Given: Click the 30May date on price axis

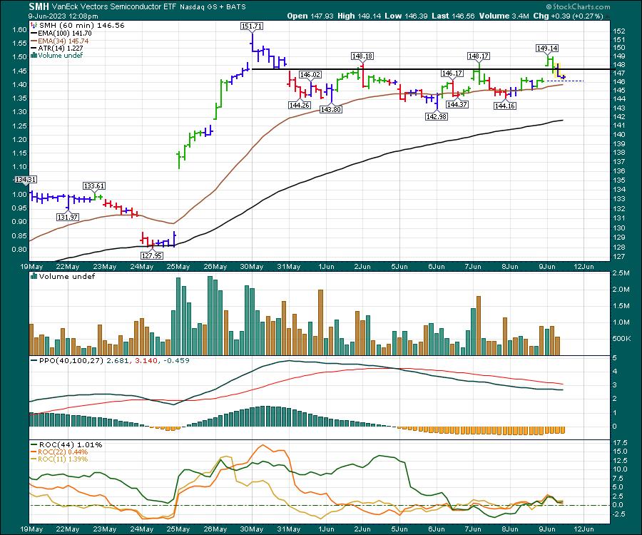Looking at the screenshot, I should (x=251, y=267).
